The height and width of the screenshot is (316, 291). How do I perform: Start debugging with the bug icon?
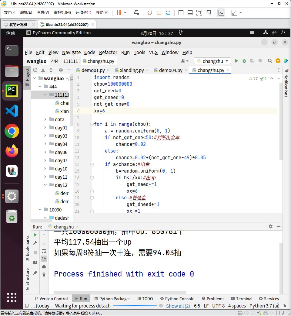[244, 61]
